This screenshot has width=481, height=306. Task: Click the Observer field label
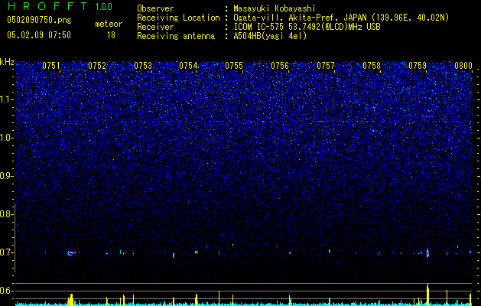pyautogui.click(x=155, y=8)
